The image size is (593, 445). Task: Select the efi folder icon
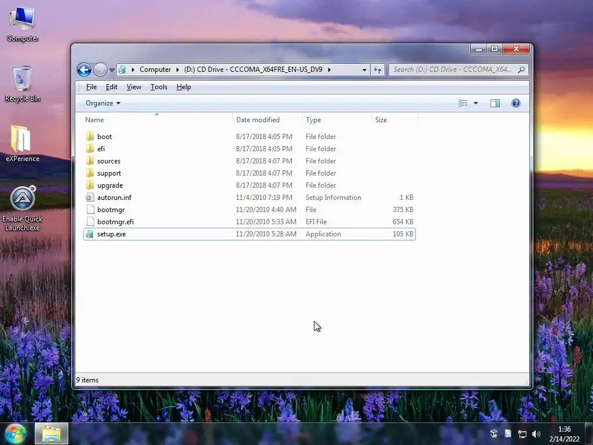90,149
